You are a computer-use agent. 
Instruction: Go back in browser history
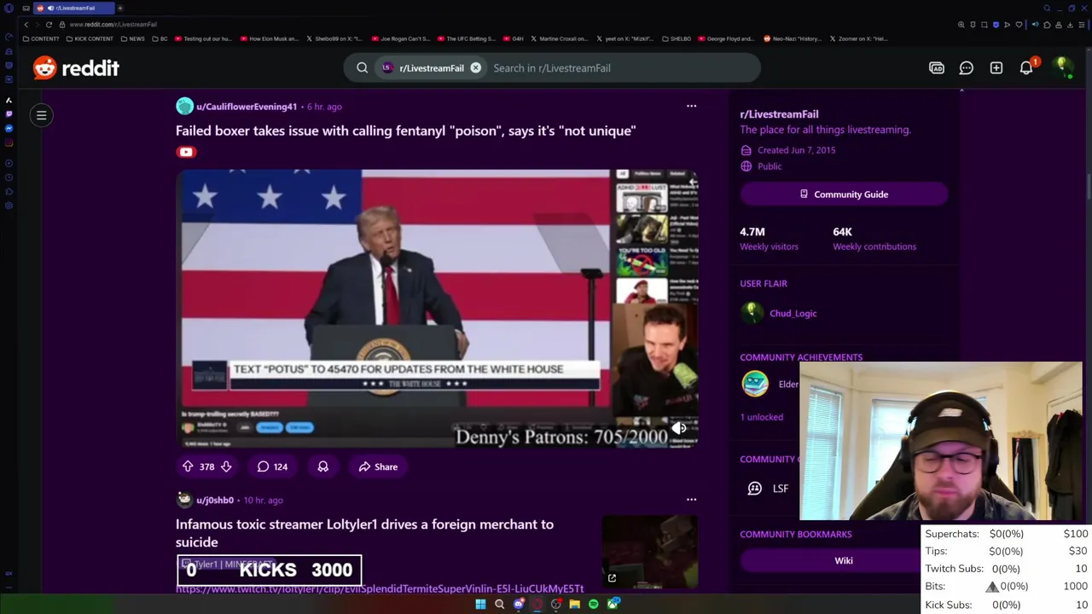click(x=26, y=25)
